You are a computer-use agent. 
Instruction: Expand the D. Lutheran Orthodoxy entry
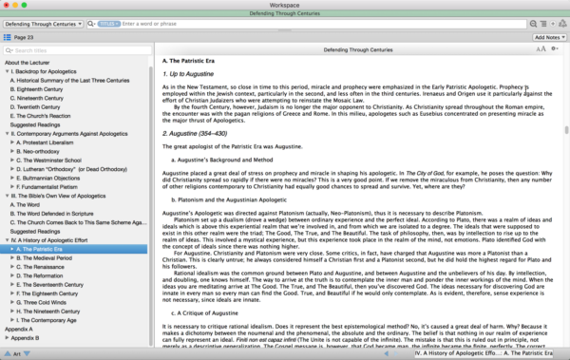coord(12,169)
